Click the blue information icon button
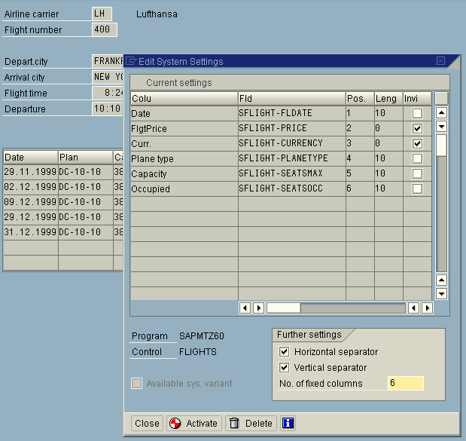This screenshot has width=466, height=441. point(287,423)
